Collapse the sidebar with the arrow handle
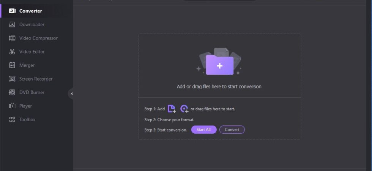Image resolution: width=372 pixels, height=171 pixels. 71,93
